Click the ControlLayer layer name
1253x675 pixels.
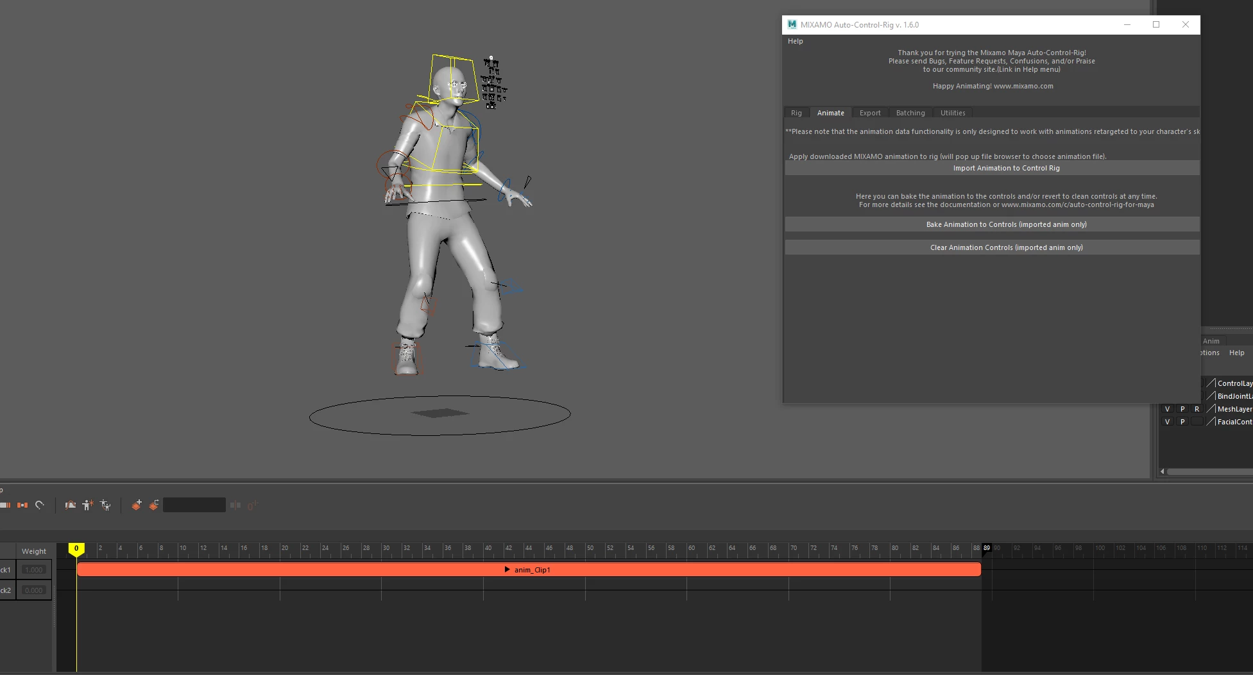tap(1235, 383)
